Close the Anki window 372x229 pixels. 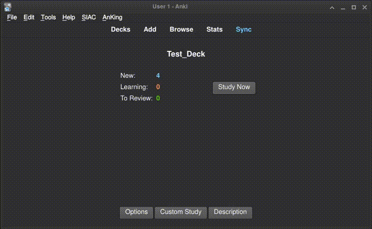pyautogui.click(x=364, y=8)
